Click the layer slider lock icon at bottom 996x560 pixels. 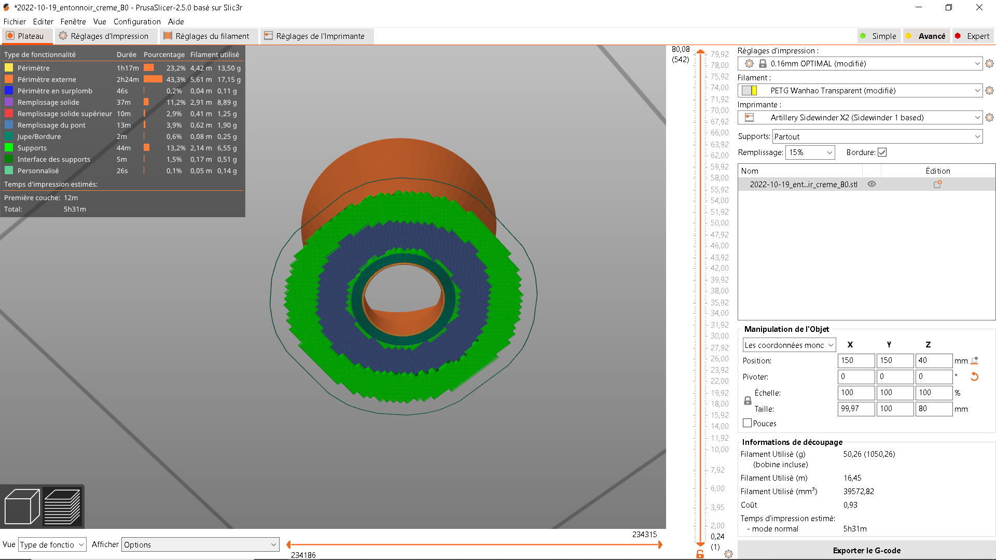point(700,554)
